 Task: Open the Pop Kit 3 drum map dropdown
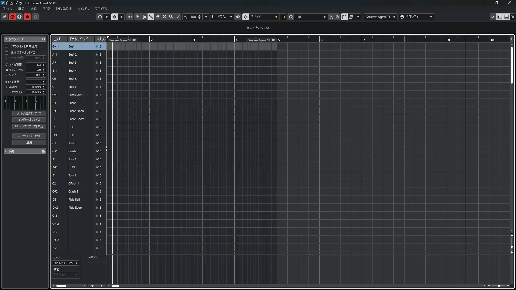click(66, 263)
